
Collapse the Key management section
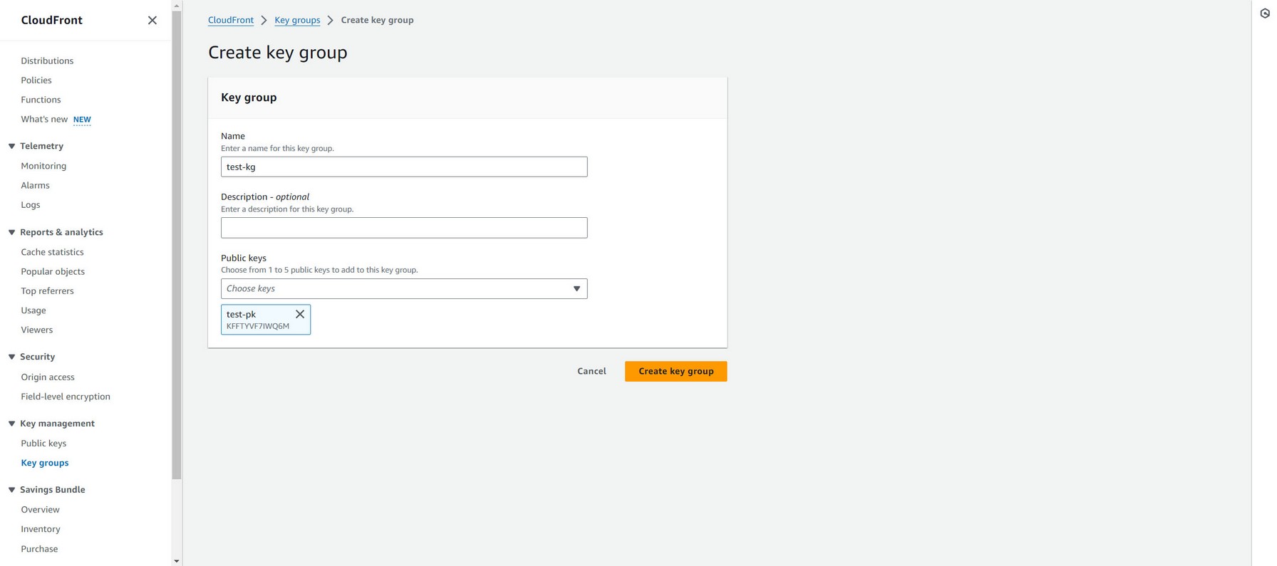click(x=12, y=424)
